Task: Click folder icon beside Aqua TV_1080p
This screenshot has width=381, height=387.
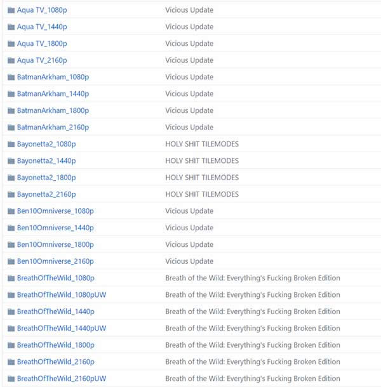Action: tap(11, 10)
